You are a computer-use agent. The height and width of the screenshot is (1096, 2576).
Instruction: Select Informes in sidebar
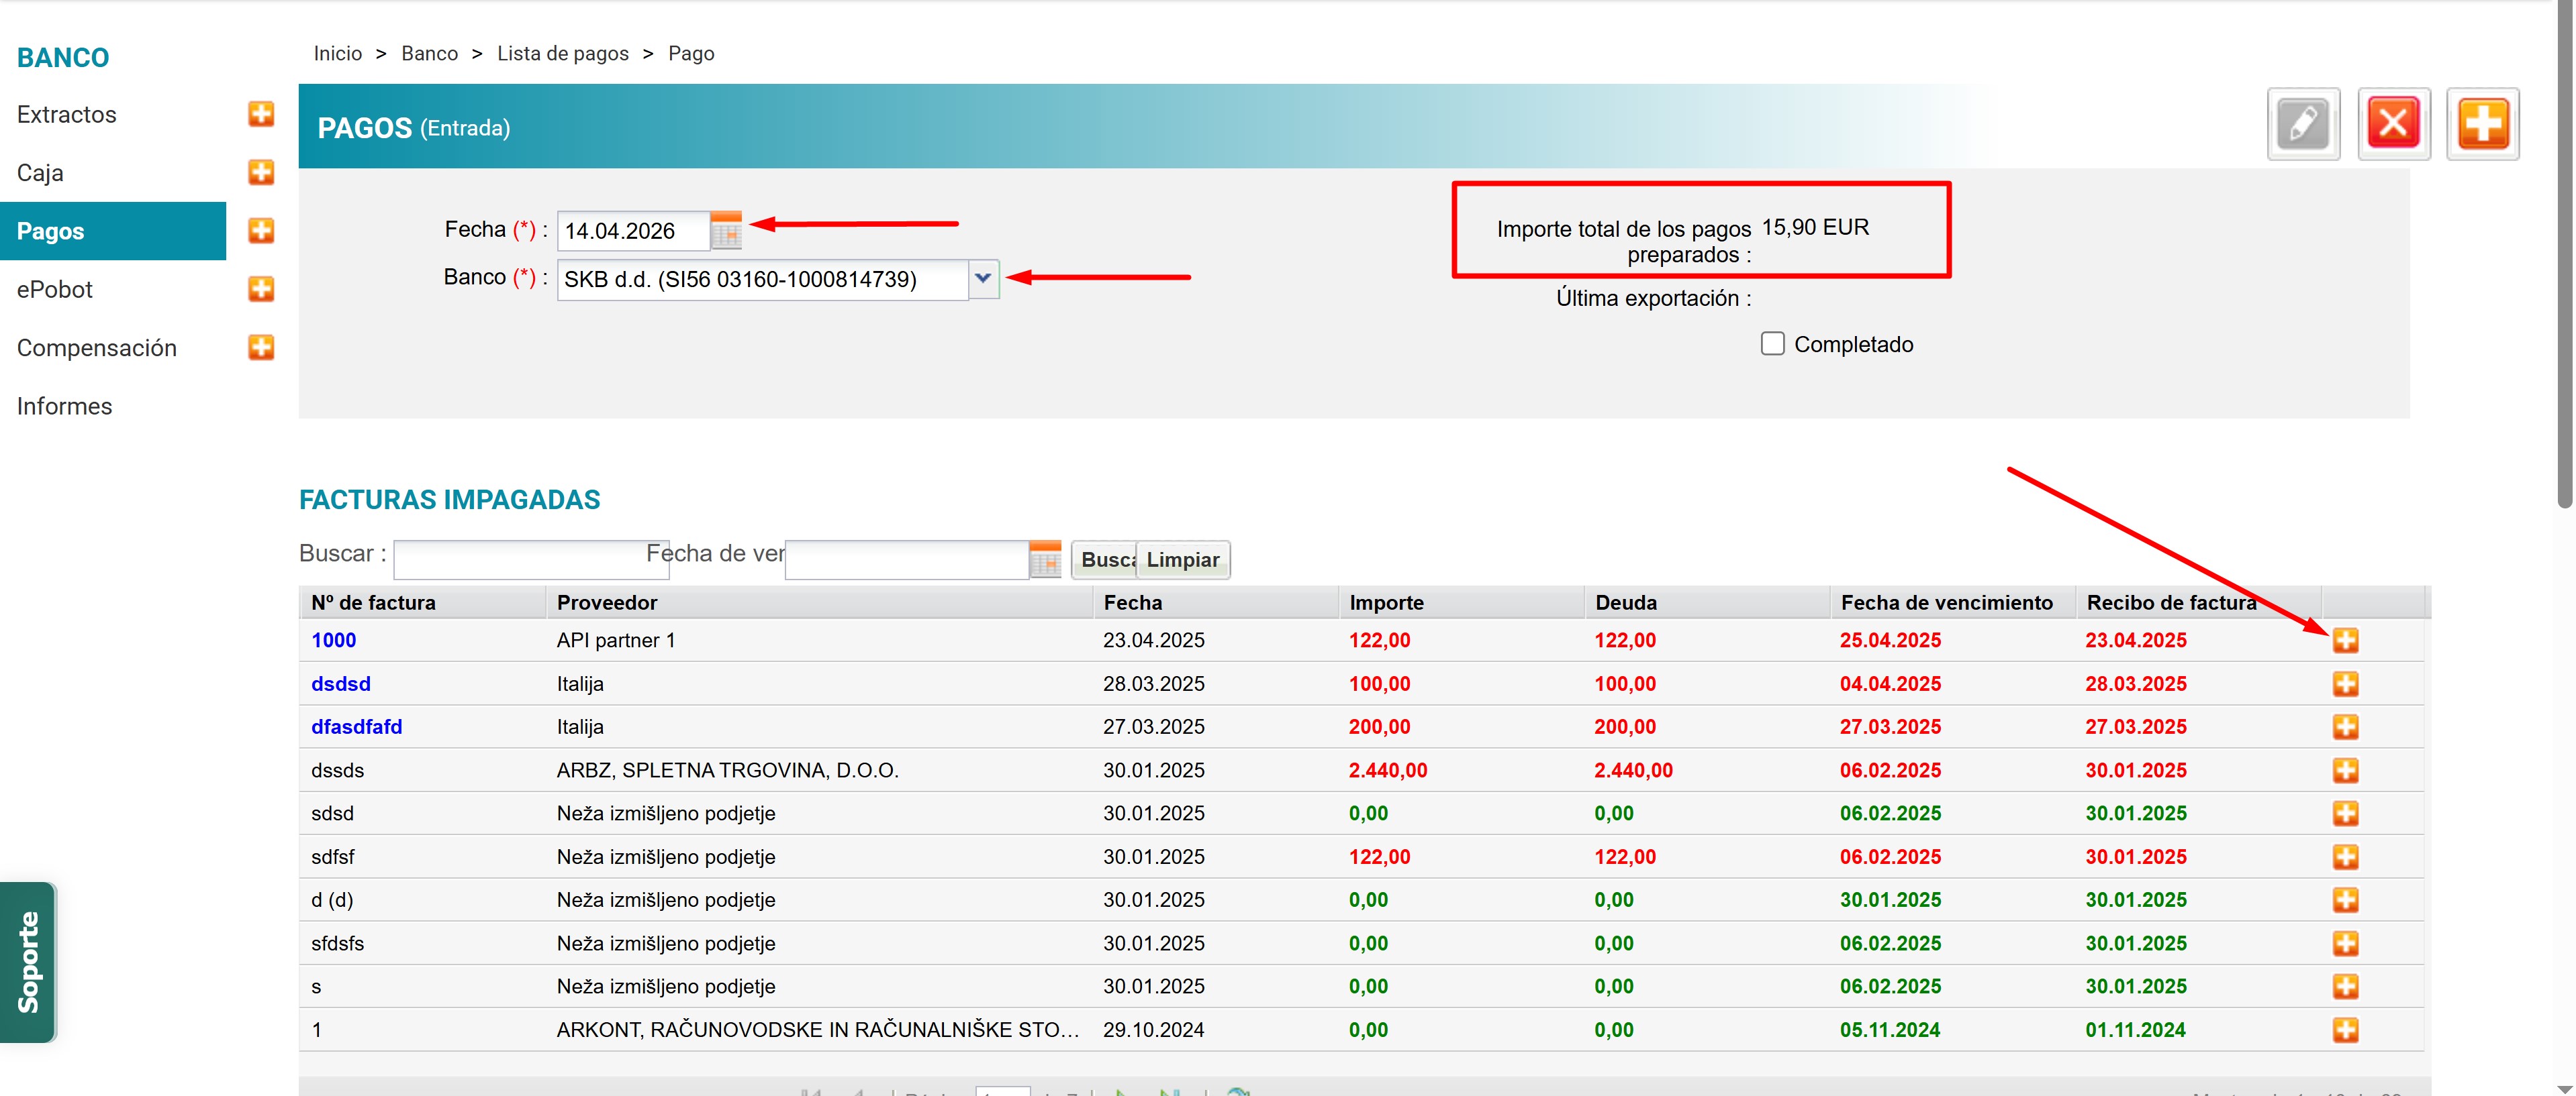coord(64,406)
